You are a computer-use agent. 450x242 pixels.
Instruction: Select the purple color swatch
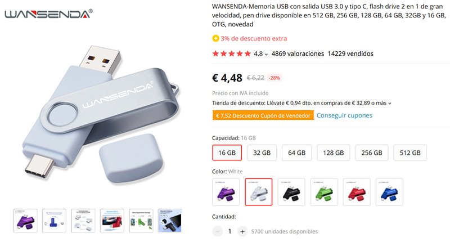[x=226, y=192]
